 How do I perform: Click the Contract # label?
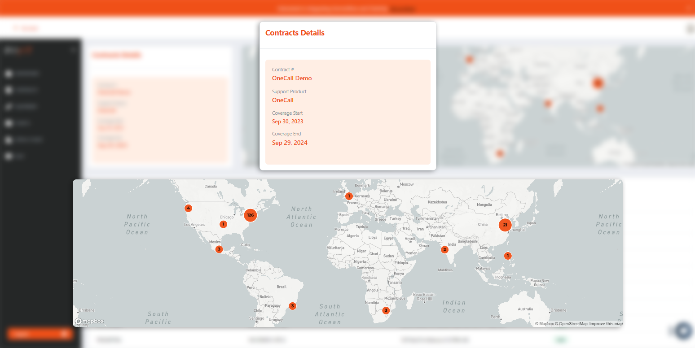tap(283, 70)
